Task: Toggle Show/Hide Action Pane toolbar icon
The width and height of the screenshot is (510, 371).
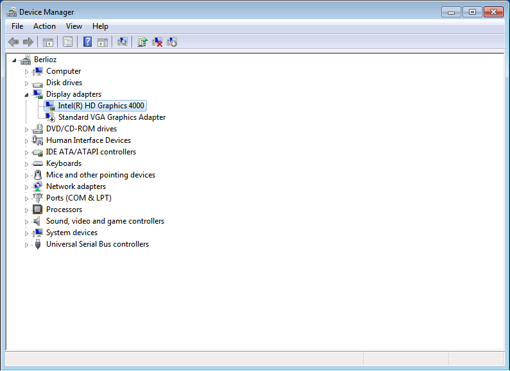Action: 103,42
